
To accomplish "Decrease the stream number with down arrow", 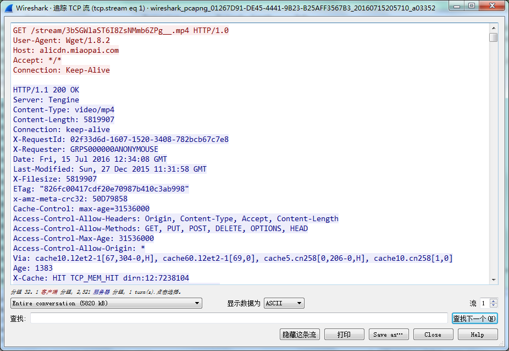I will click(x=494, y=305).
